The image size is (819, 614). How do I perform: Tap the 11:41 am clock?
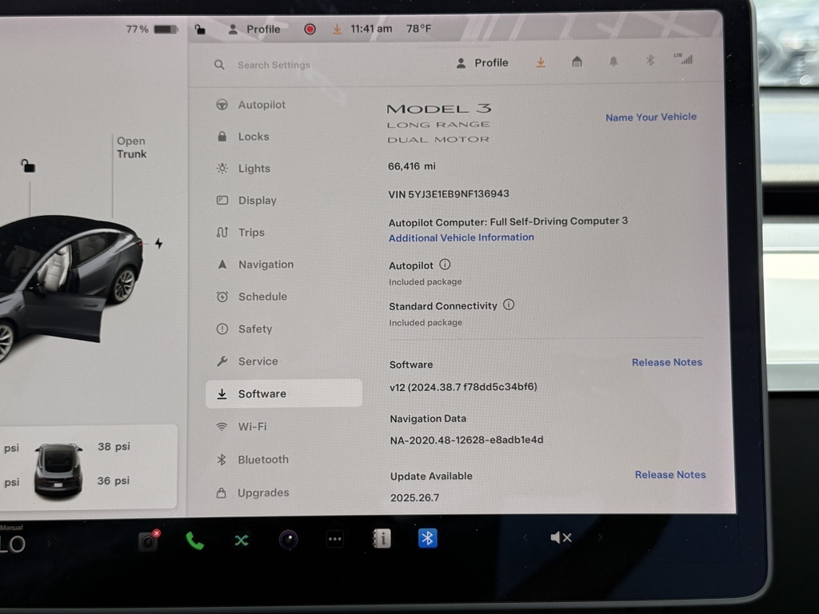tap(371, 29)
